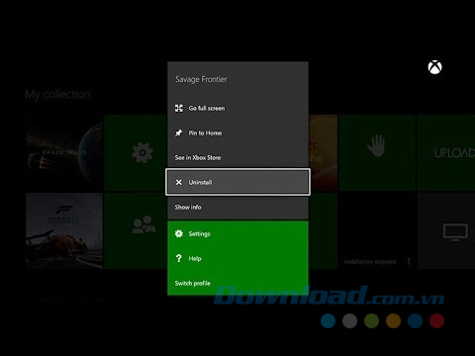Viewport: 475px width, 356px height.
Task: Open the UPLOAD tile
Action: 446,152
